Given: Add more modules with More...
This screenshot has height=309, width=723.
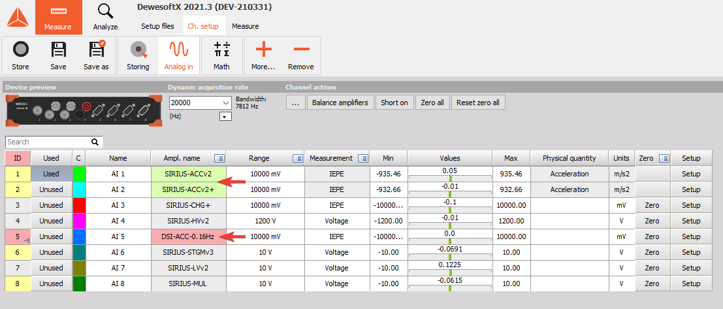Looking at the screenshot, I should (263, 56).
